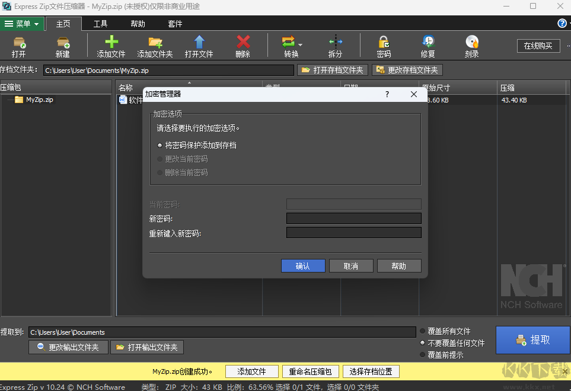Confirm the dialog with 确认 button
This screenshot has height=391, width=571.
[x=303, y=265]
